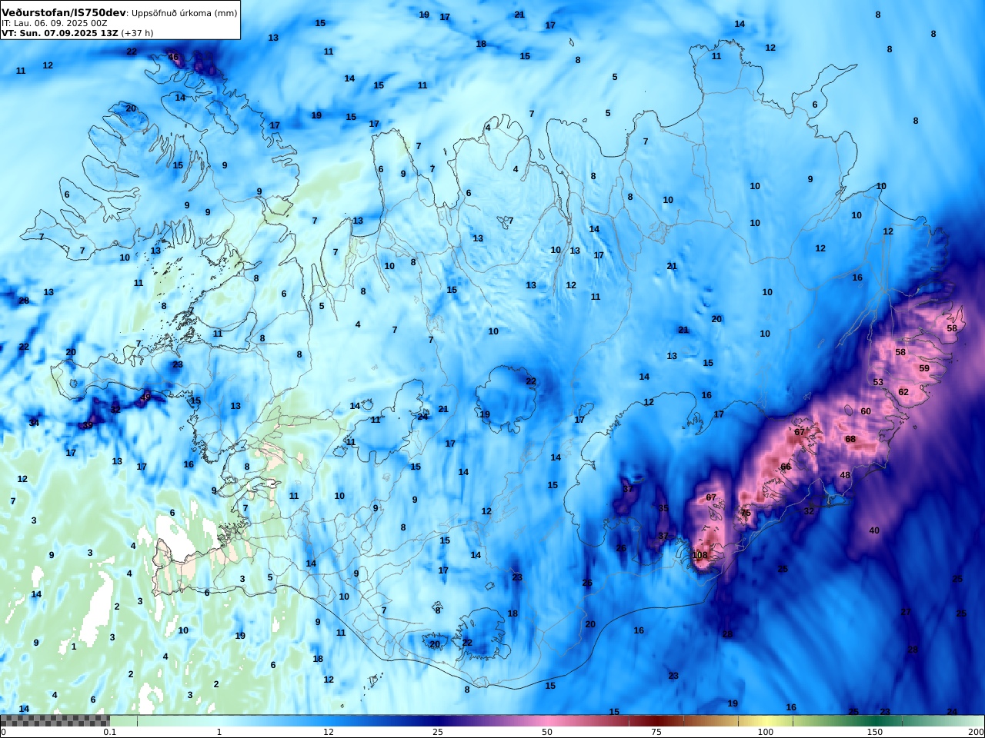The width and height of the screenshot is (985, 738).
Task: Click the Veðurstofan/IS750dev title text
Action: pyautogui.click(x=63, y=13)
